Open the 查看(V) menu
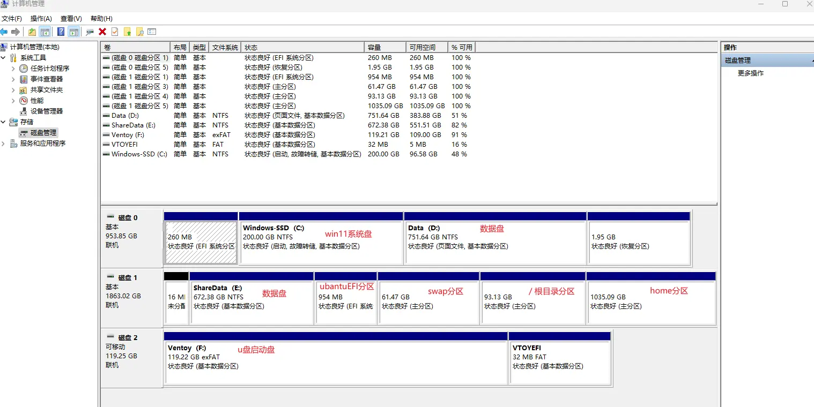814x407 pixels. tap(71, 19)
